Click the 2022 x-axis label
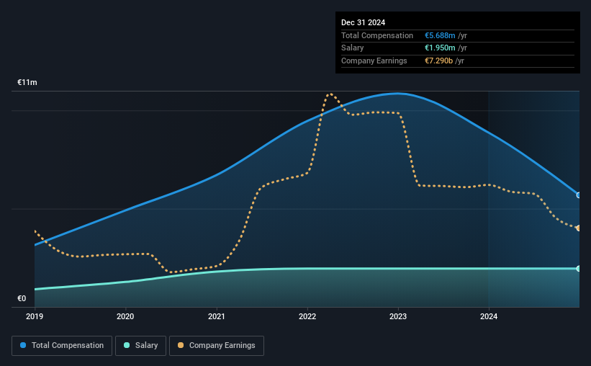Image resolution: width=591 pixels, height=366 pixels. [307, 316]
